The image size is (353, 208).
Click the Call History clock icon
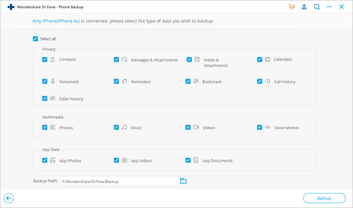[268, 81]
